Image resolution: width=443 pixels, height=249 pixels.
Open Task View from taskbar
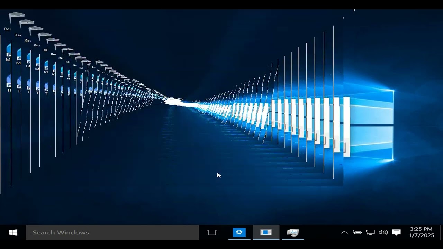[212, 232]
